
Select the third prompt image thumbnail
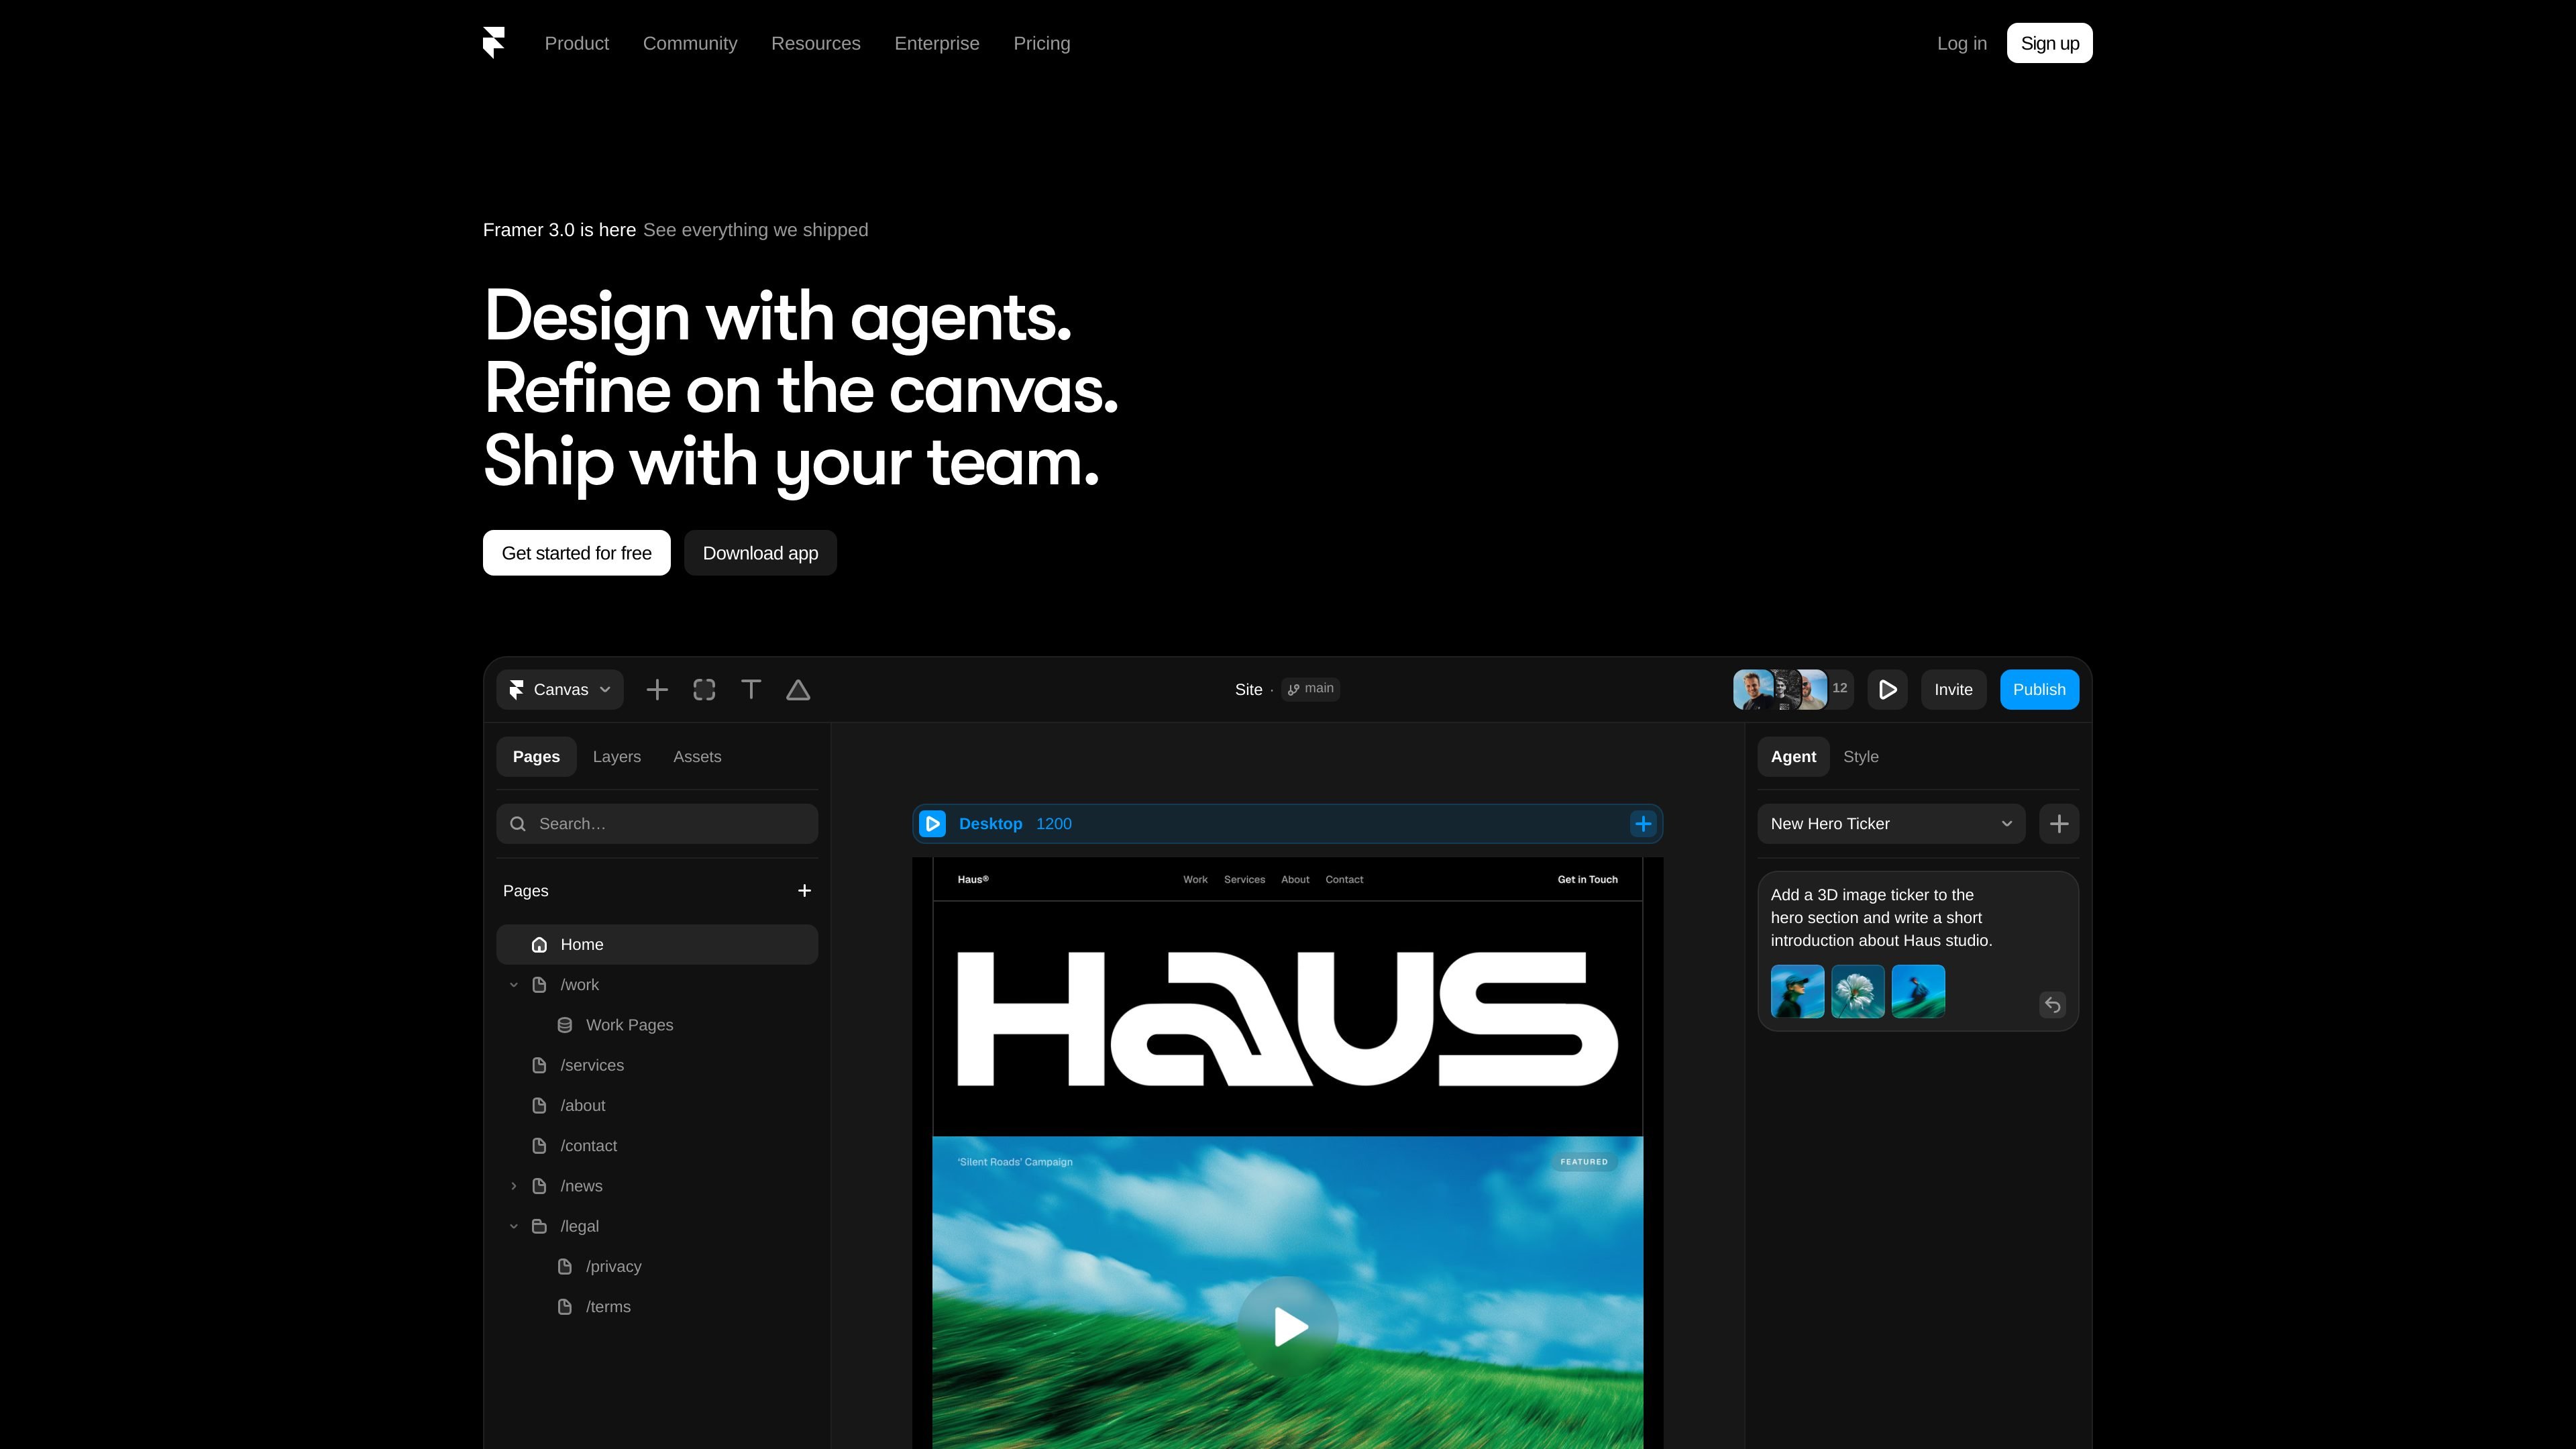[x=1918, y=992]
